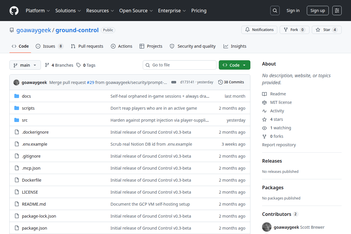Expand the Resources menu
Image resolution: width=351 pixels, height=234 pixels.
100,11
